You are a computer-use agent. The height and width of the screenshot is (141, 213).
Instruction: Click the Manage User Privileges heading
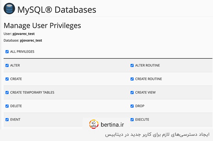[x=42, y=26]
